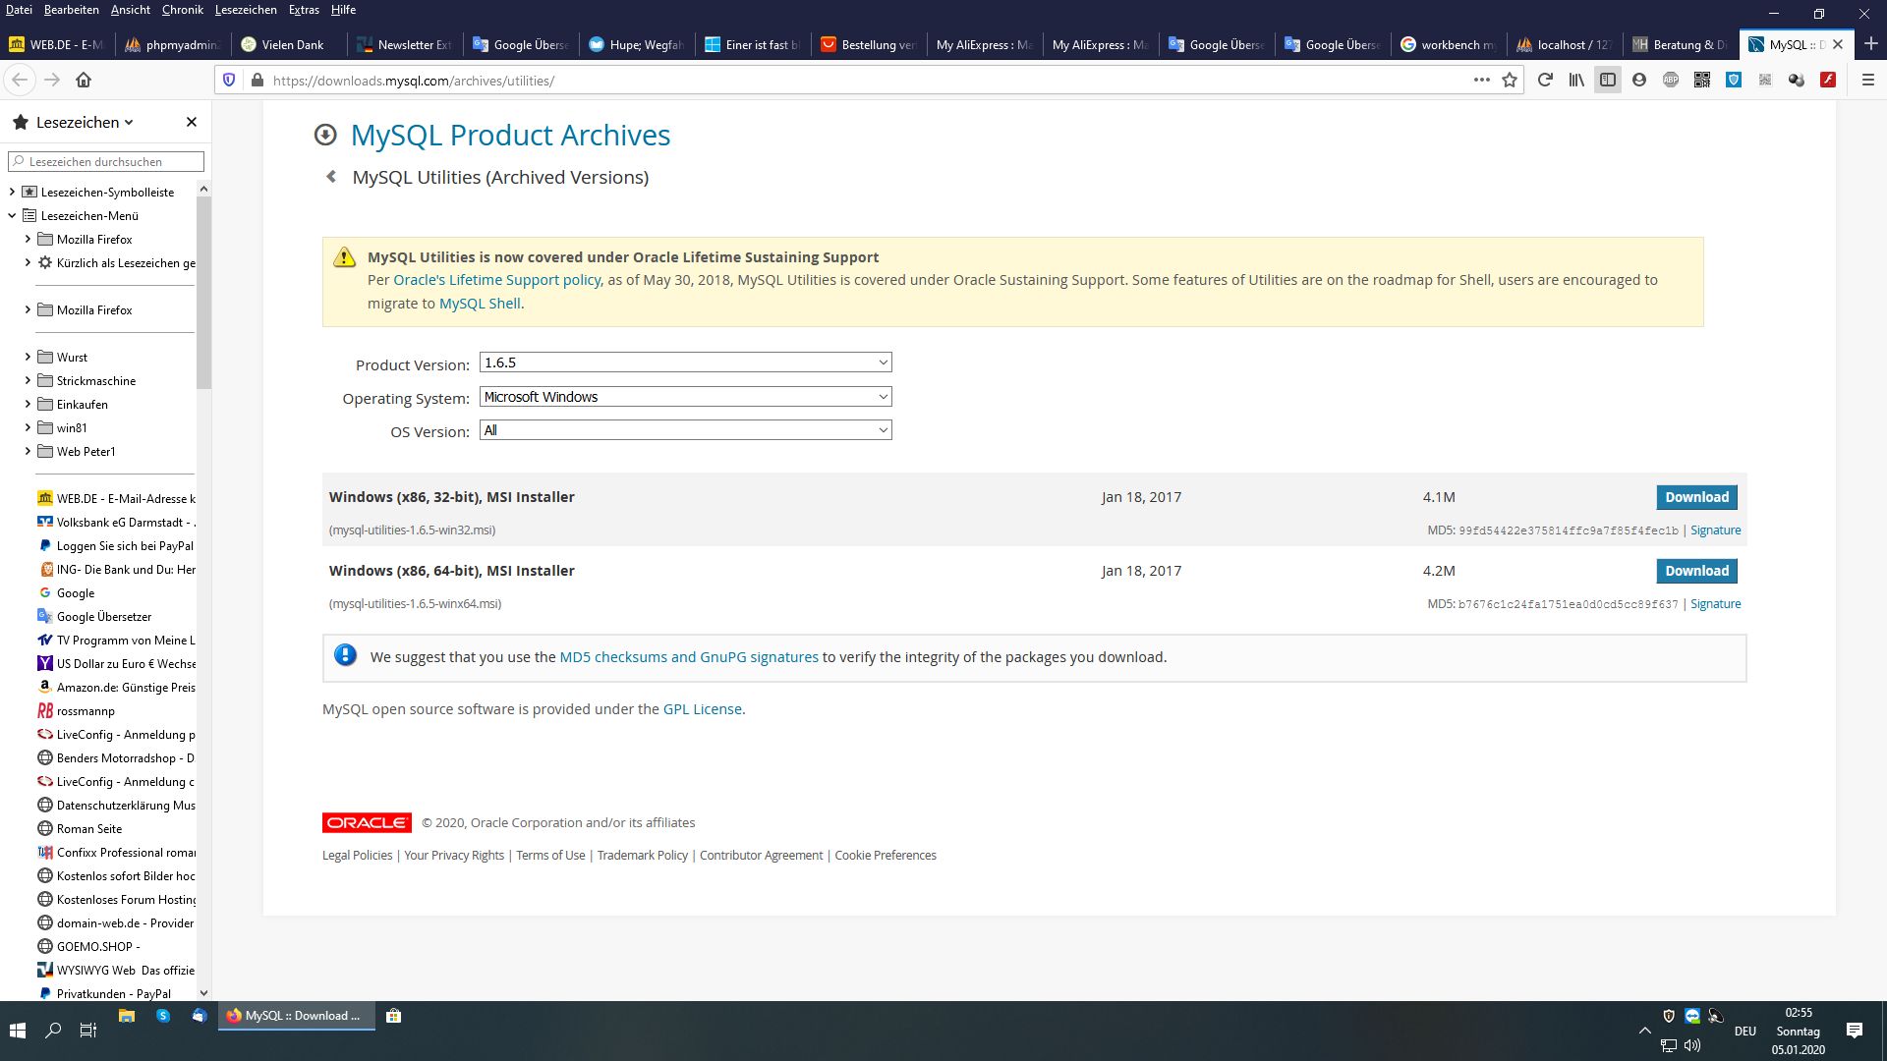Collapse the Lesezeichen-Menü tree node
This screenshot has height=1061, width=1887.
12,216
